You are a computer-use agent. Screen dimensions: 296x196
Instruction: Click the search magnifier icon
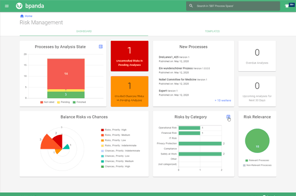[191, 6]
